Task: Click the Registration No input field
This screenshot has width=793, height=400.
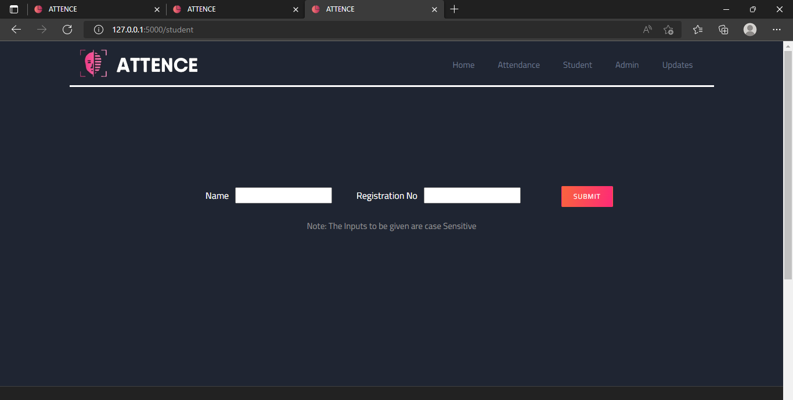Action: pos(472,195)
